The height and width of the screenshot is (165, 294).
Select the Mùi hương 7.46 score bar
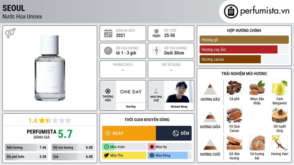pos(26,148)
